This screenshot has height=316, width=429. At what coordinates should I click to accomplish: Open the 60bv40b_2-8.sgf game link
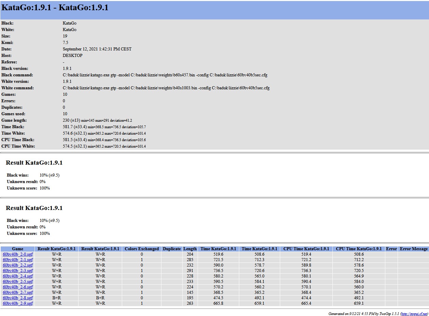18,298
